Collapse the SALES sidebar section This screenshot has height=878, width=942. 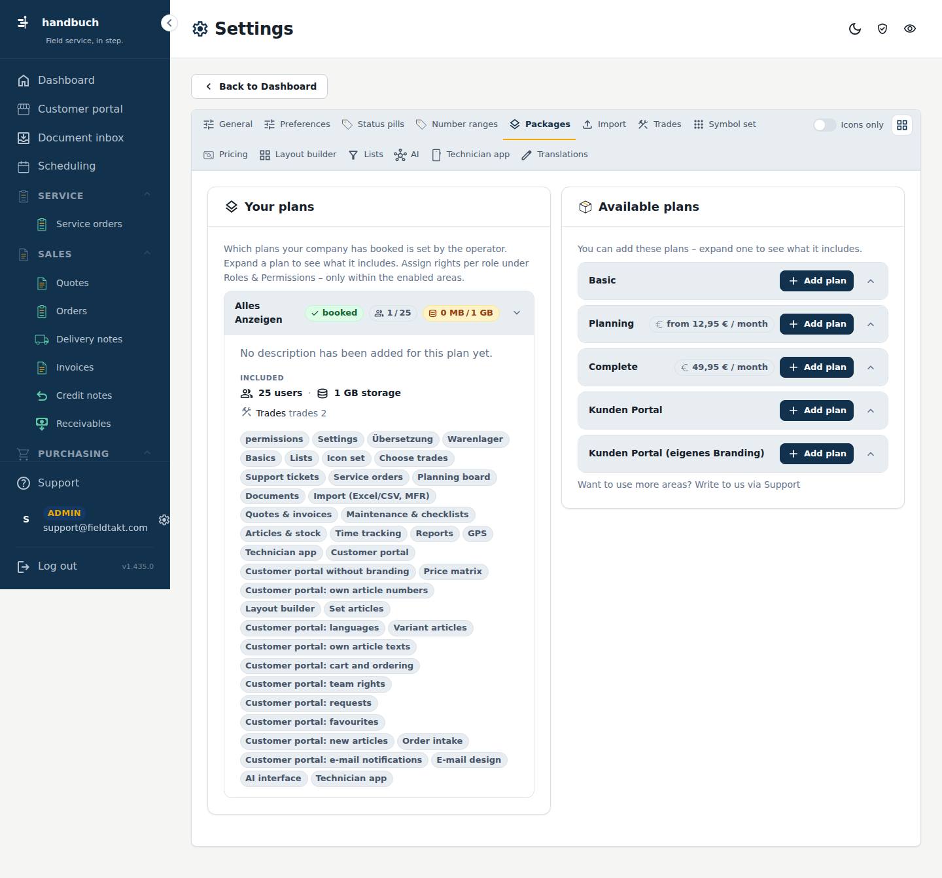point(147,253)
